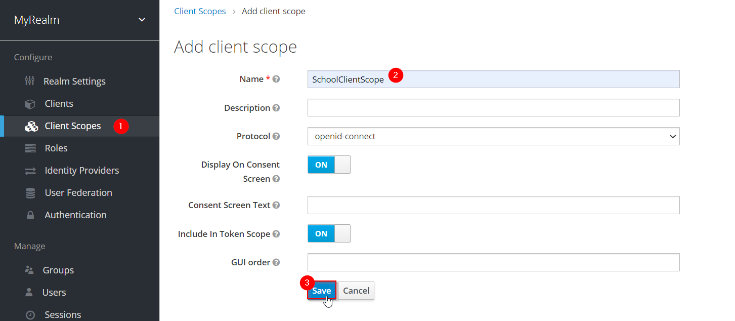
Task: Select the Roles list icon
Action: 31,148
